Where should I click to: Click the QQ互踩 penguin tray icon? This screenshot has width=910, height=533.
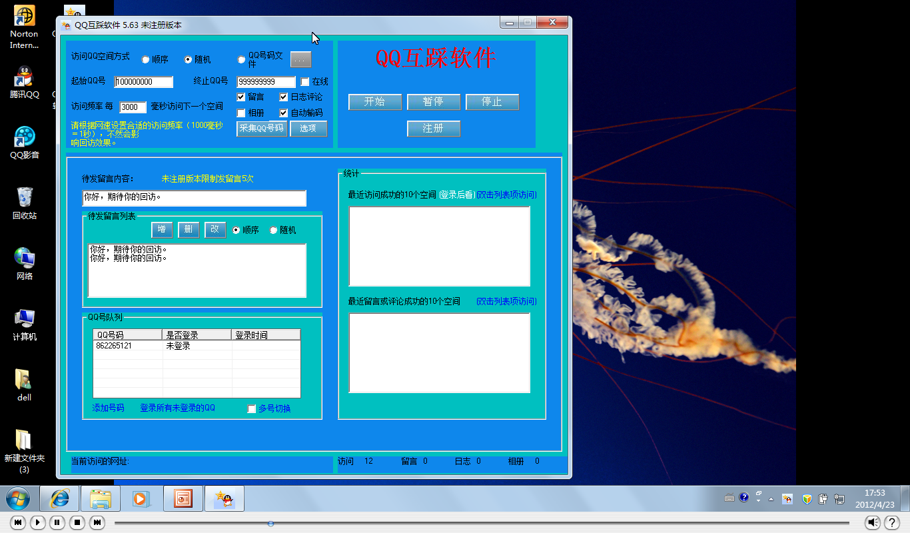pyautogui.click(x=787, y=498)
